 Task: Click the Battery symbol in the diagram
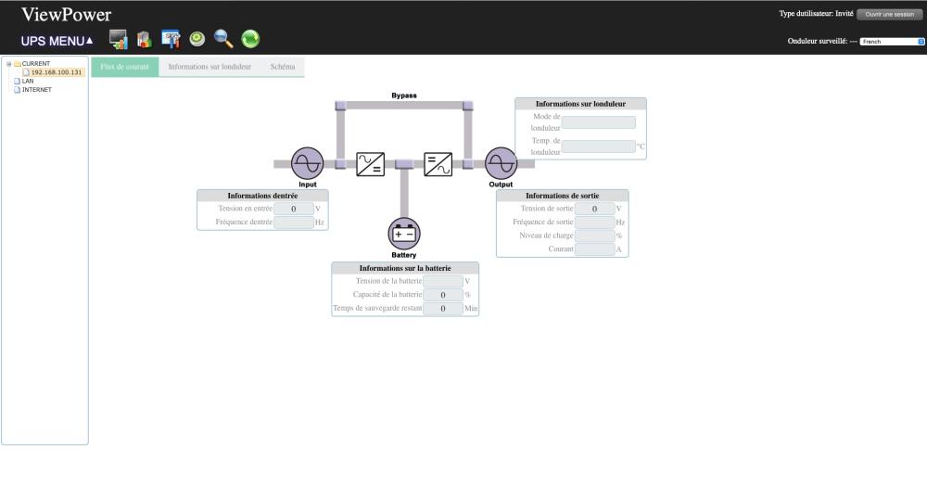tap(404, 234)
